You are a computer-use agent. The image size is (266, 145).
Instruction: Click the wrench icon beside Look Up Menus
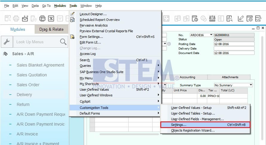[x=7, y=42]
